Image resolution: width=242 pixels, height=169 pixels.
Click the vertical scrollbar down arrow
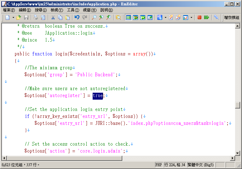(238, 152)
